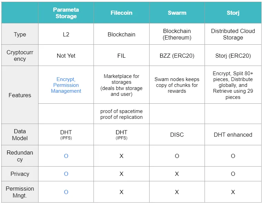
Task: Select the Filecoin column header
Action: (x=121, y=13)
